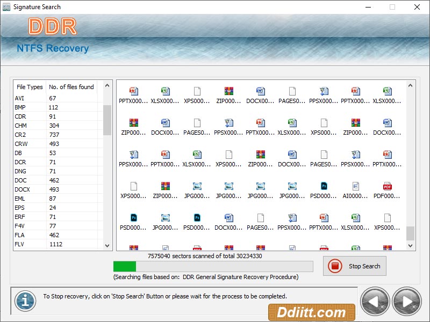Select the PSD000 Photoshop file icon
Screen dimensions: 430x322
pos(324,186)
